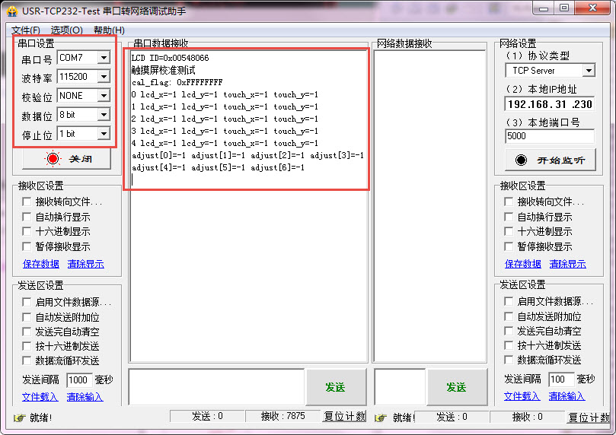This screenshot has height=435, width=616.
Task: Click 清除显示 link under serial receive settings
Action: (85, 264)
